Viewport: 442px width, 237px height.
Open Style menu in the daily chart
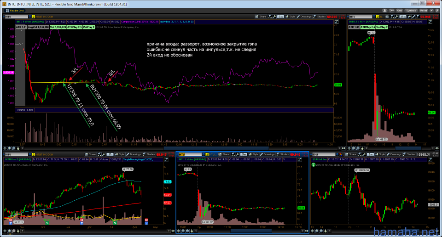click(120, 154)
